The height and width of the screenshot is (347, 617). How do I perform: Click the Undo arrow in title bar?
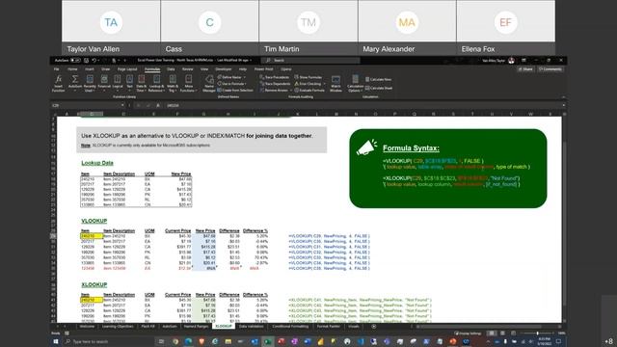coord(94,60)
